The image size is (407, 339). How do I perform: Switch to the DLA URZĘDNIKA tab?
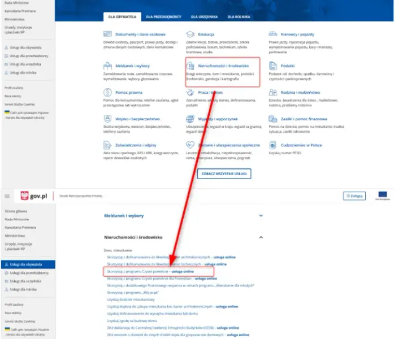[204, 17]
